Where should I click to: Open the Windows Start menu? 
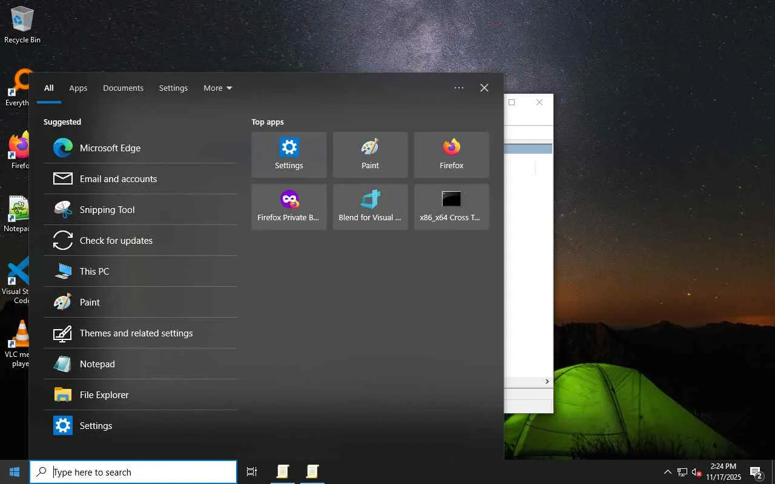(x=15, y=472)
